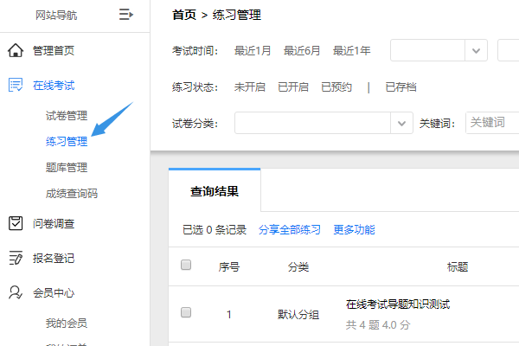Click the 在线考试 list icon
This screenshot has width=519, height=346.
pyautogui.click(x=16, y=85)
